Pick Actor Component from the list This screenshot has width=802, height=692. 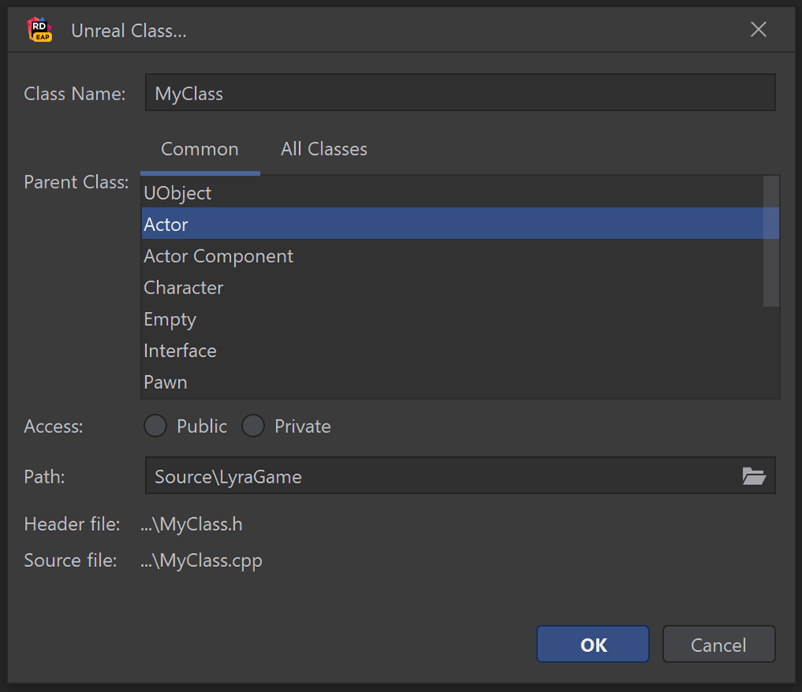tap(218, 257)
